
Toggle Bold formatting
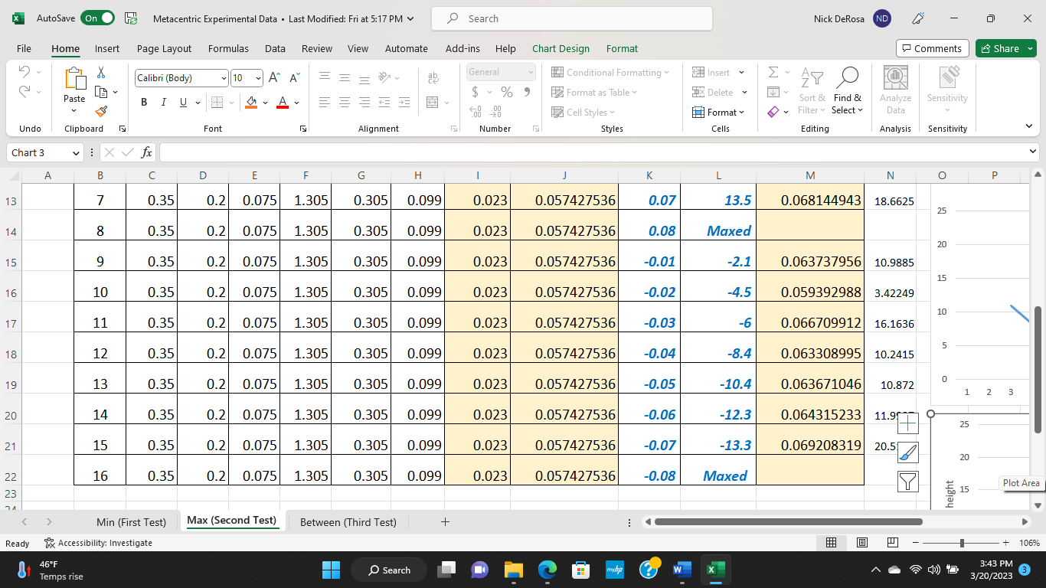[x=144, y=102]
